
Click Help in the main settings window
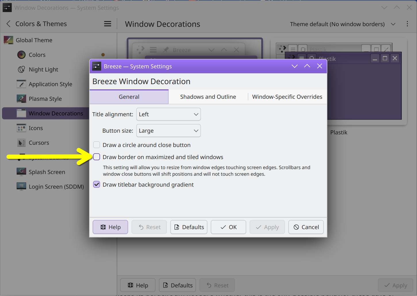click(x=138, y=285)
